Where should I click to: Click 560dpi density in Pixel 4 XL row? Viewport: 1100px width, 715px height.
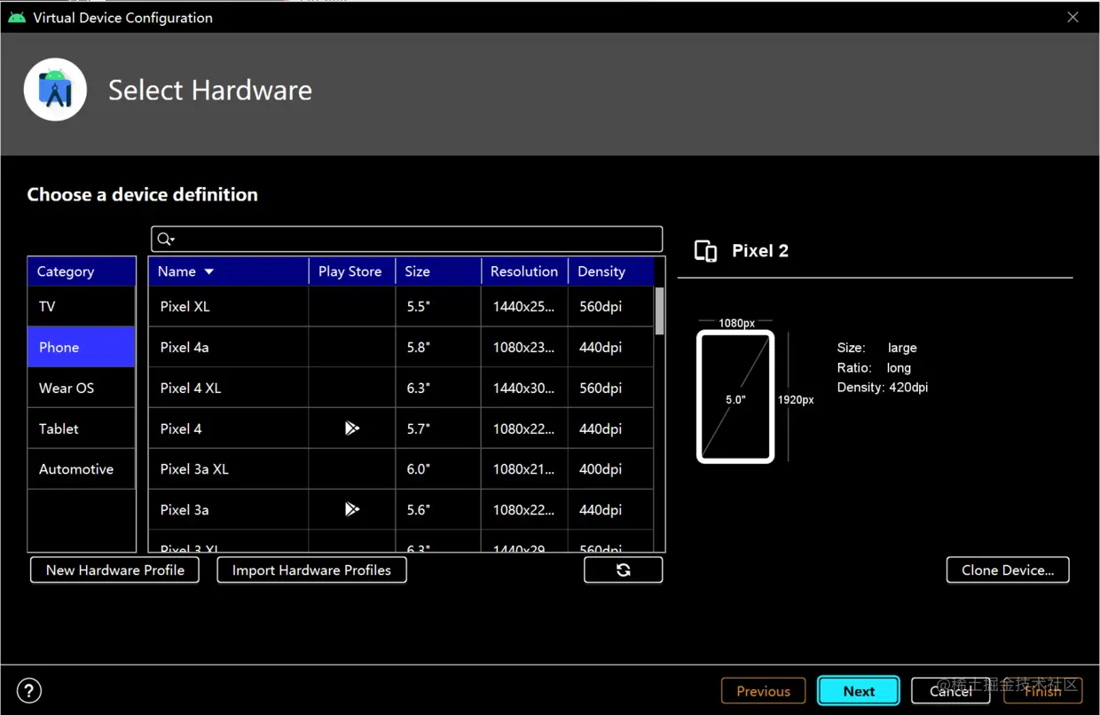coord(611,388)
